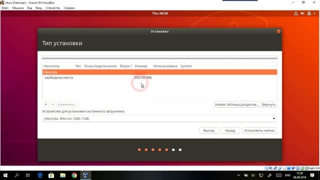Screen dimensions: 320x180
Task: Click the VirtualBox mouse integration status icon
Action: tap(302, 168)
